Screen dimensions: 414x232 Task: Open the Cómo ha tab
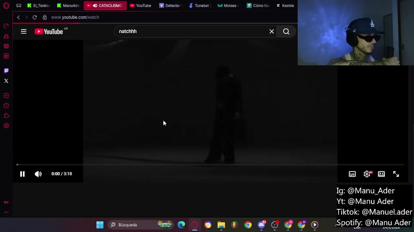click(x=258, y=5)
